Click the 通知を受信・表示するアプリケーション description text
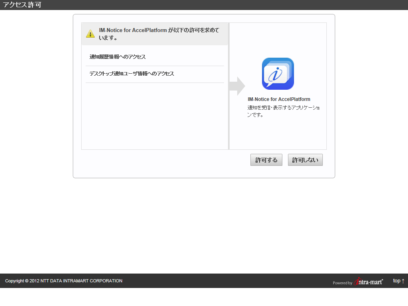 283,111
